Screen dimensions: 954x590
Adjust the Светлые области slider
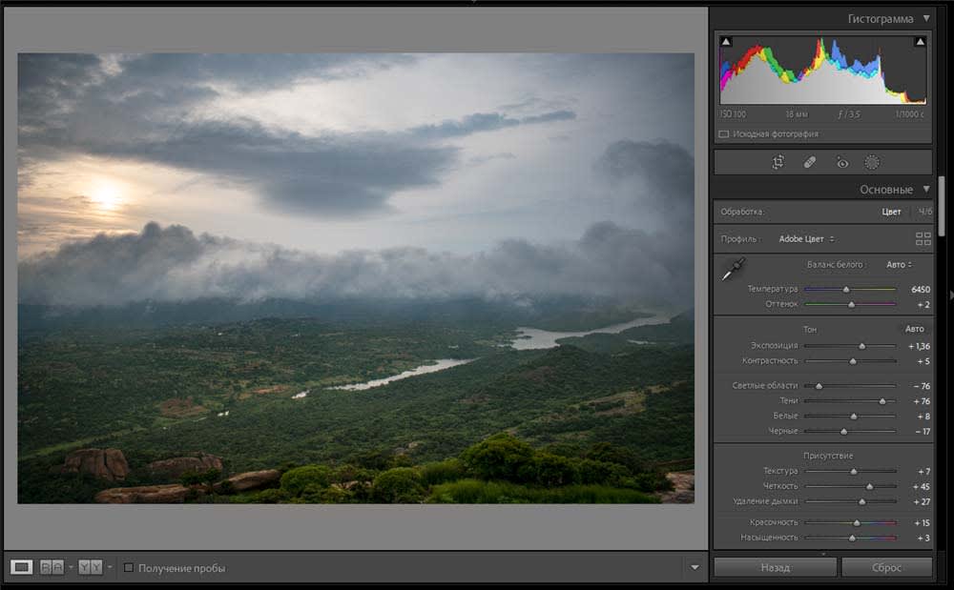(819, 386)
